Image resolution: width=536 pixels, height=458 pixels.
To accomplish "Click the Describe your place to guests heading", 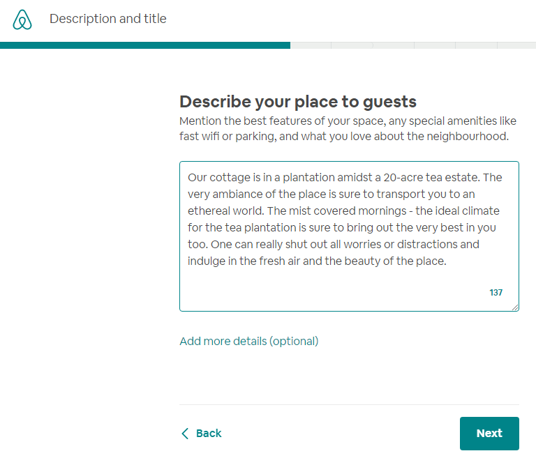I will pyautogui.click(x=298, y=102).
